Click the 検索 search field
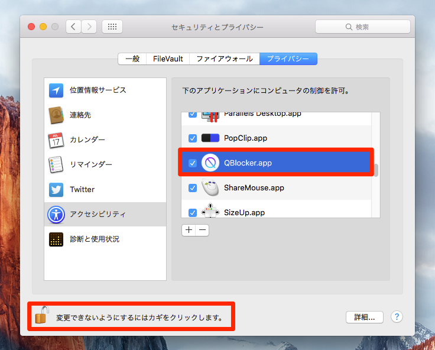Screen dimensions: 435x350 tap(363, 27)
